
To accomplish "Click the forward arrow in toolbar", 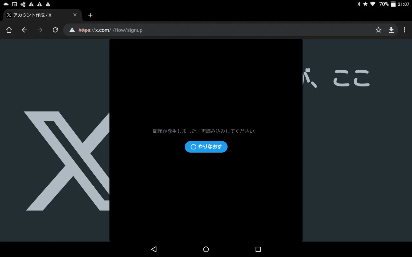I will pyautogui.click(x=40, y=30).
